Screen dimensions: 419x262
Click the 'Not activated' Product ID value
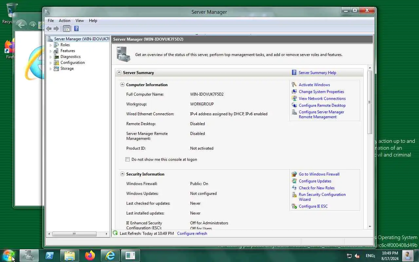[202, 148]
